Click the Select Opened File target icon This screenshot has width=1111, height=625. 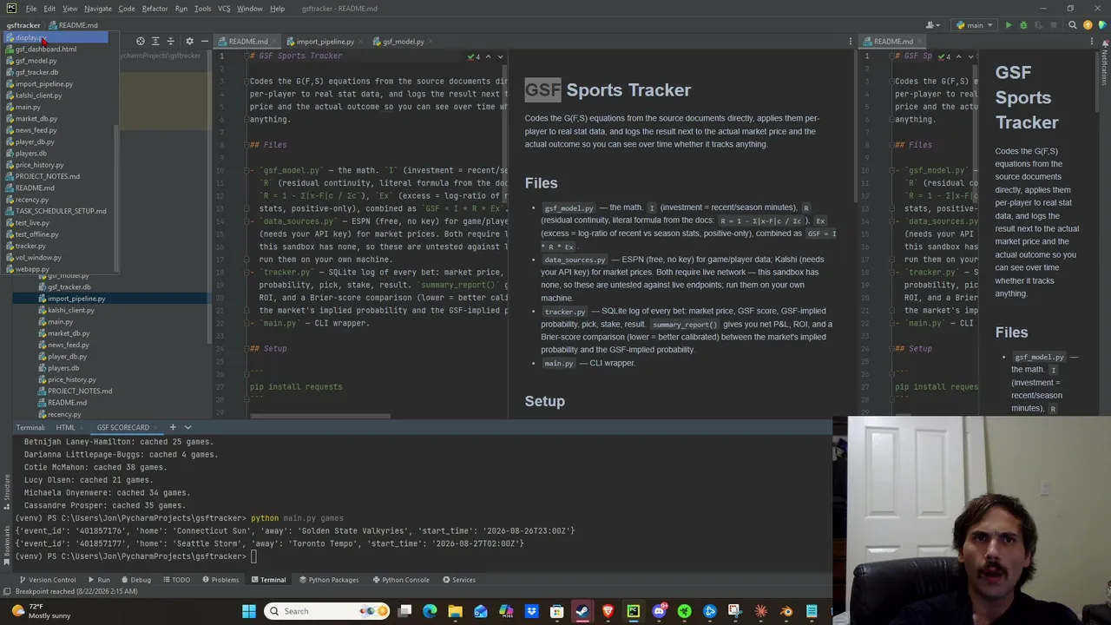tap(140, 41)
